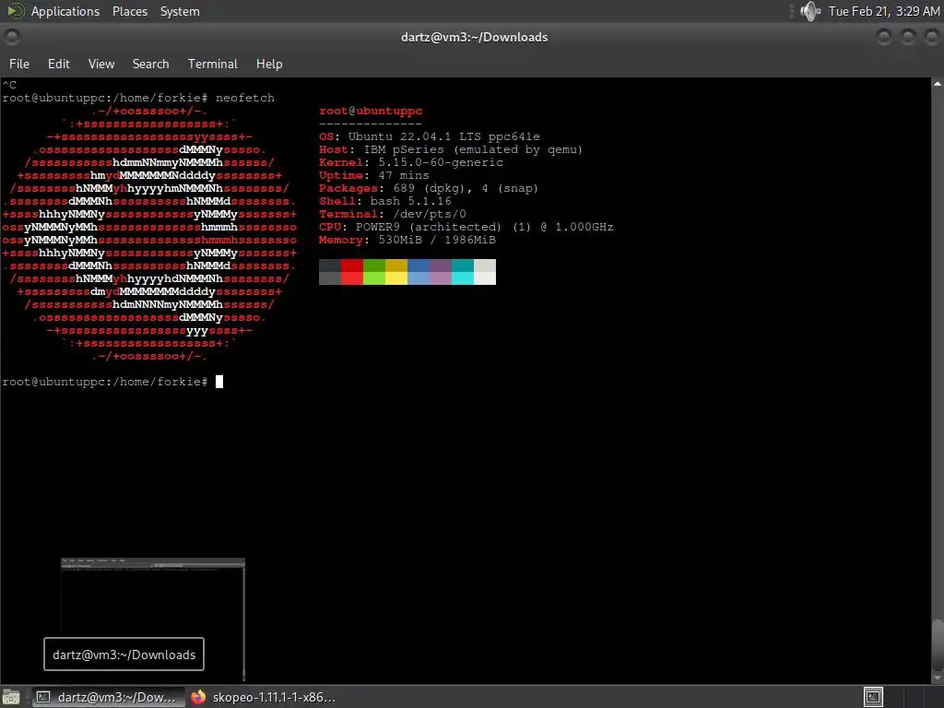
Task: Click the 'Shell: bash 5.1.16' line
Action: click(385, 201)
